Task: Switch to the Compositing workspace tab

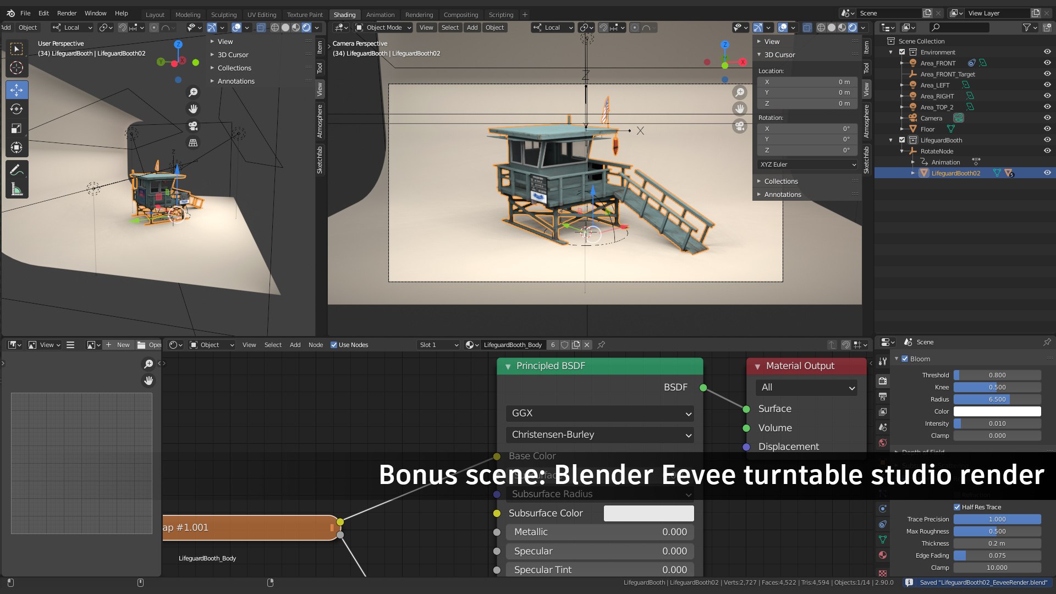Action: (460, 15)
